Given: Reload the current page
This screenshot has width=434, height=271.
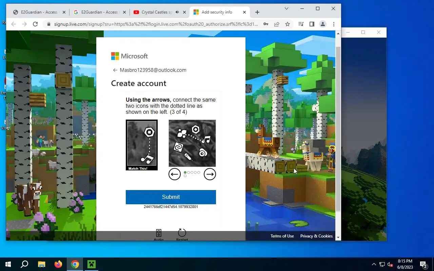Looking at the screenshot, I should (35, 24).
